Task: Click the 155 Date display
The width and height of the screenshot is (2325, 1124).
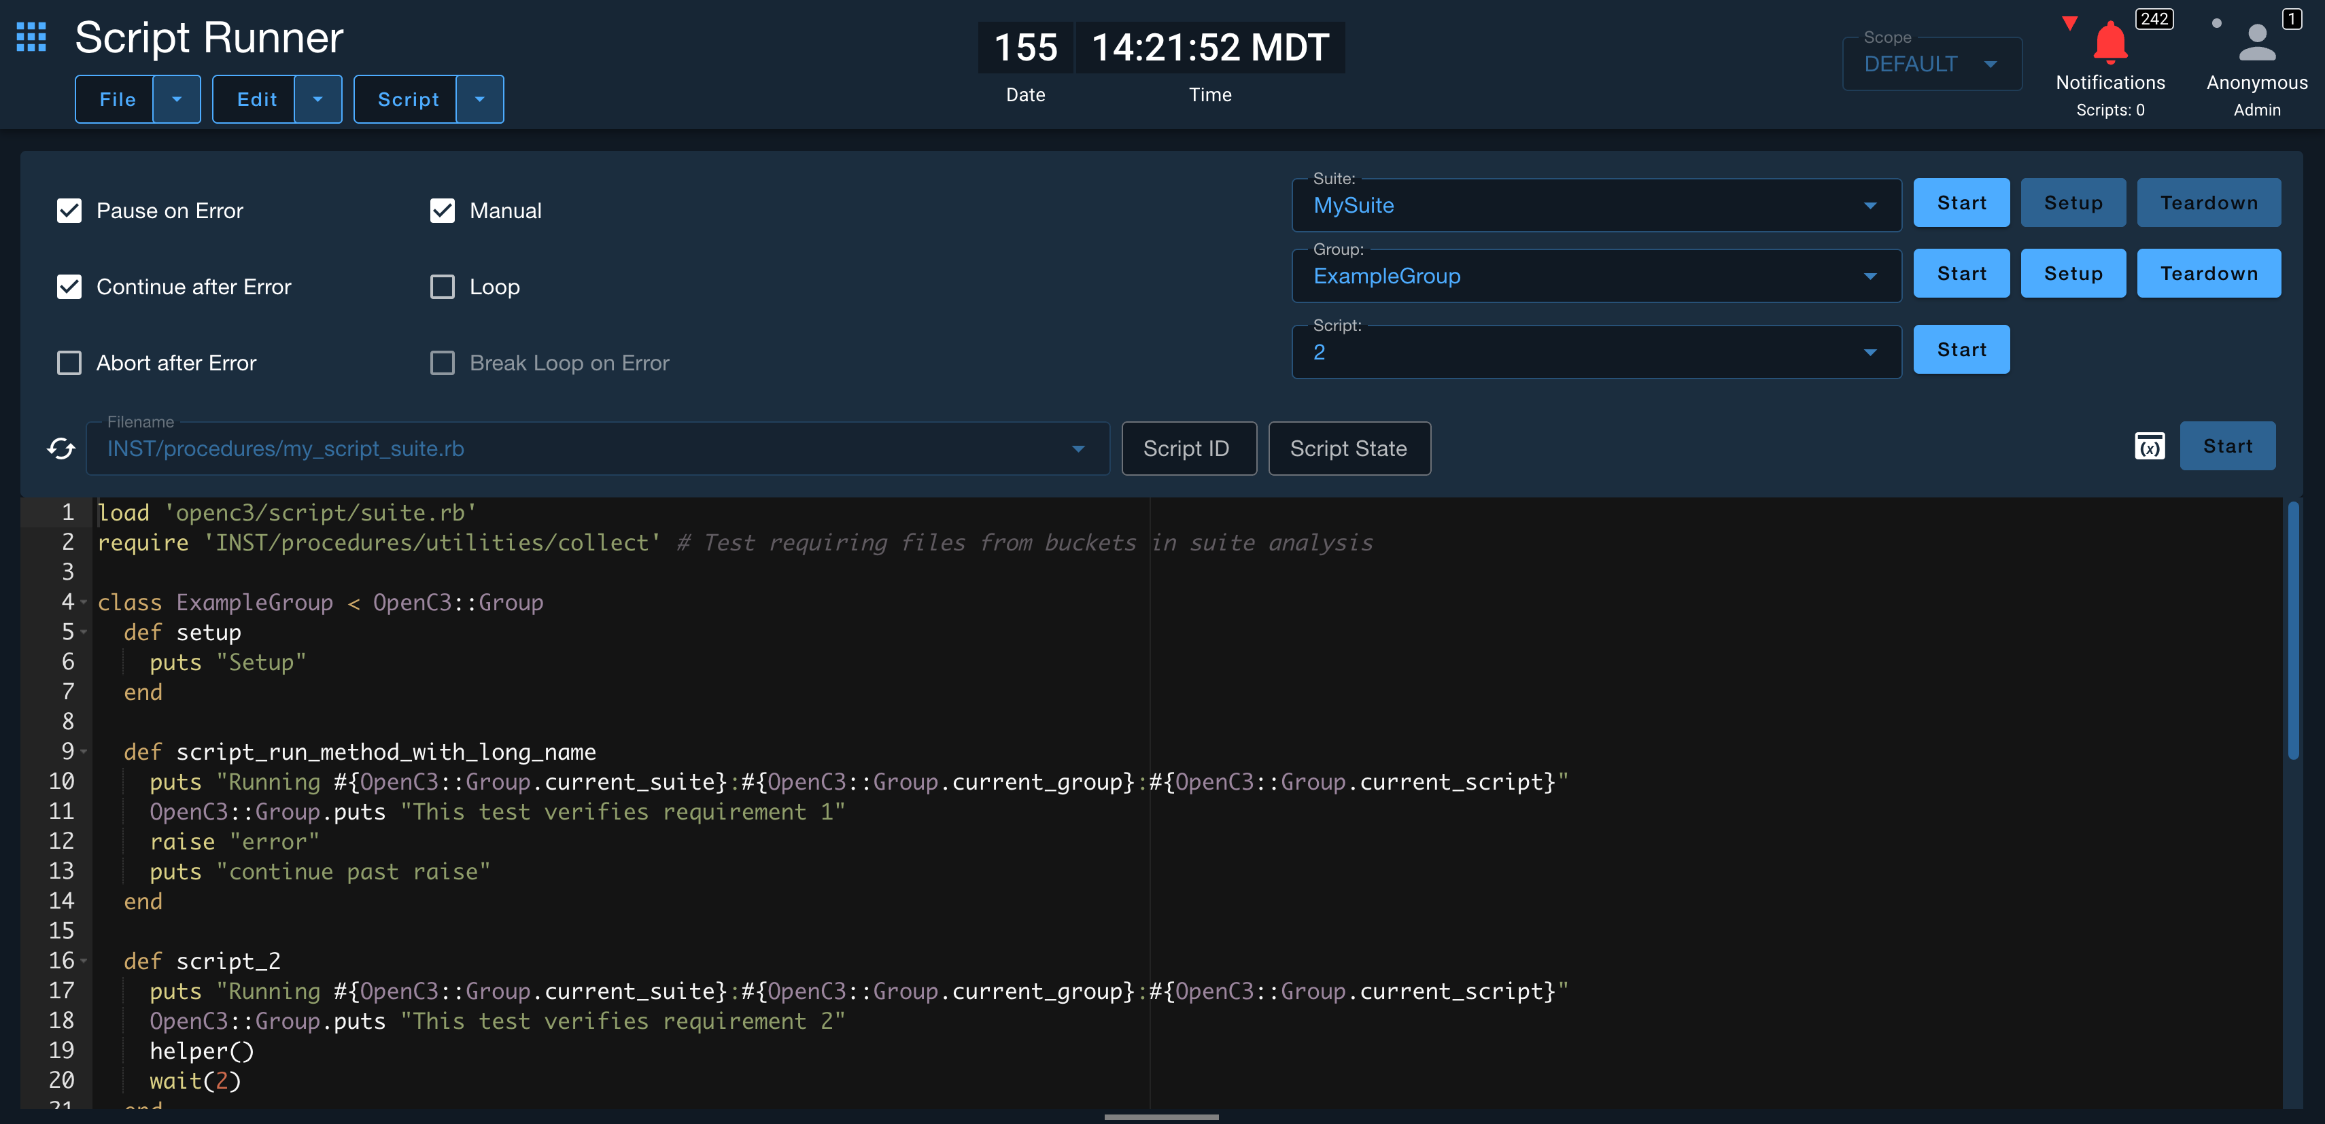Action: click(x=1025, y=47)
